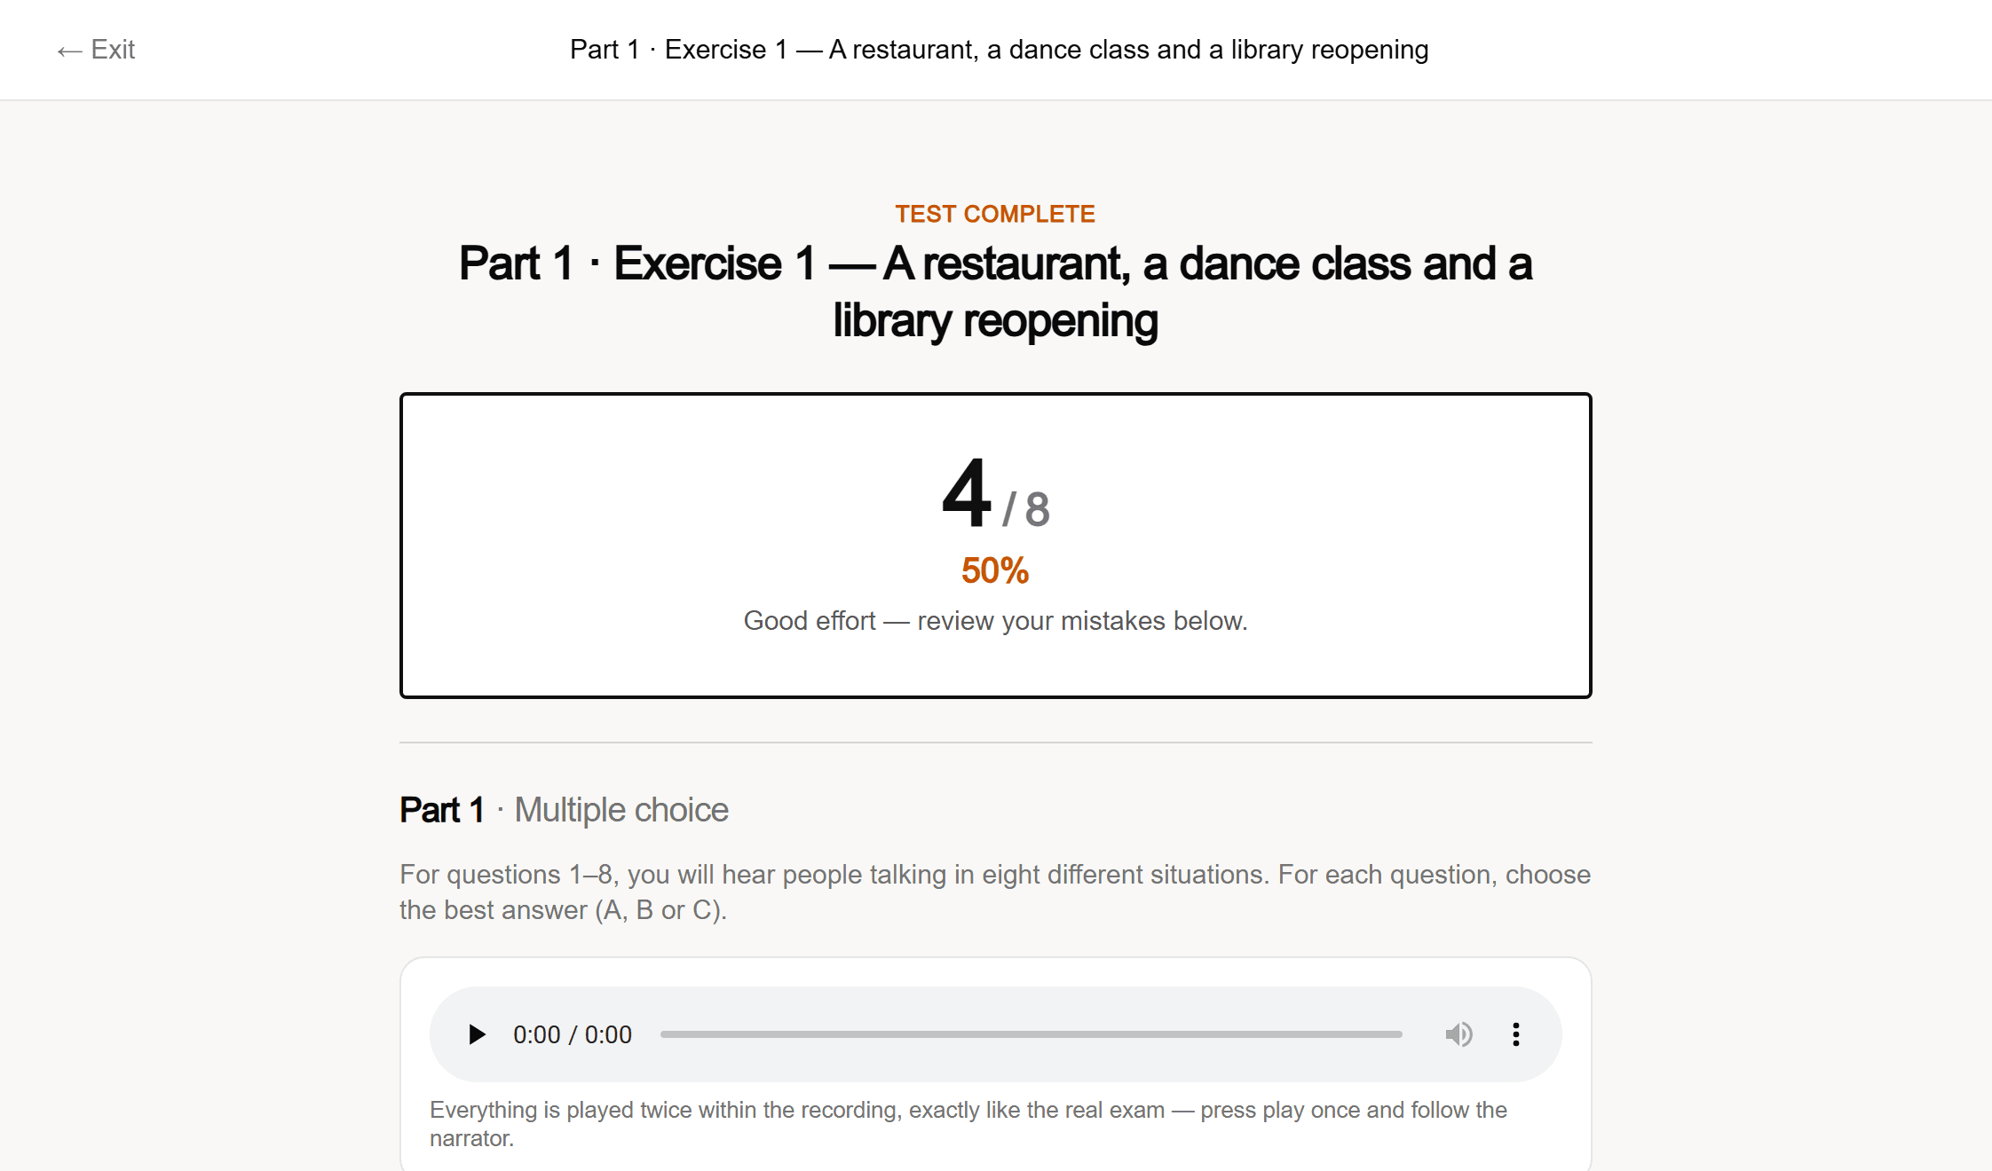Click the 50% percentage result

[x=995, y=570]
